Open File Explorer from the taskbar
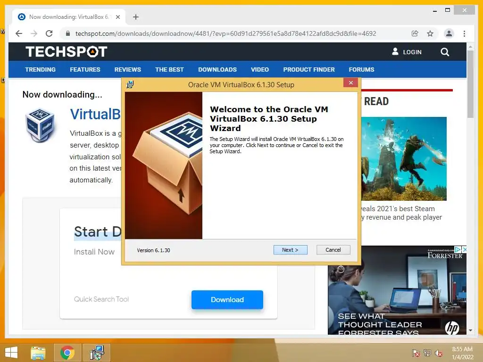 (38, 353)
